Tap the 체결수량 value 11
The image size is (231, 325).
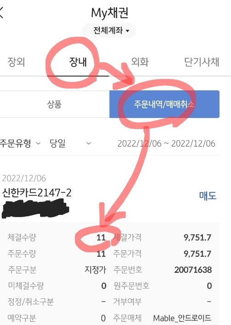pos(101,237)
